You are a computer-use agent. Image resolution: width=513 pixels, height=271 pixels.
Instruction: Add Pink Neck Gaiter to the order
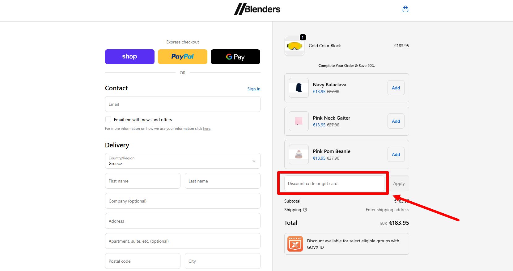(396, 121)
